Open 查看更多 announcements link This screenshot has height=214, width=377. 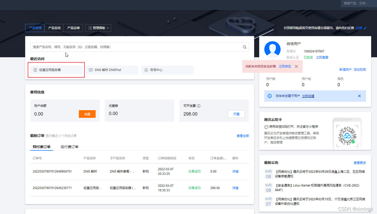tap(360, 163)
